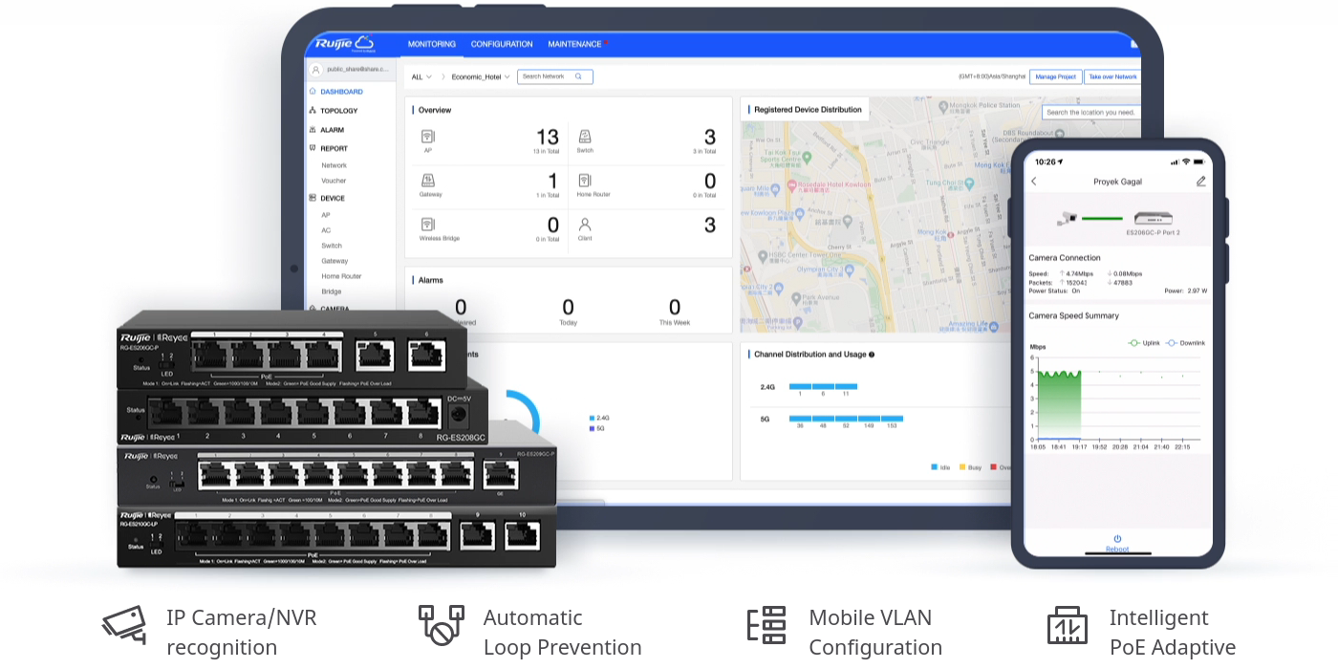Tap the Reboot power icon on phone
The height and width of the screenshot is (669, 1338).
click(x=1117, y=539)
